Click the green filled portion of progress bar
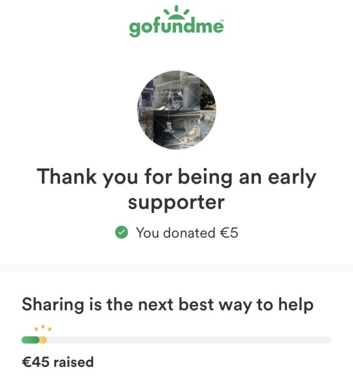Image resolution: width=353 pixels, height=386 pixels. 31,340
